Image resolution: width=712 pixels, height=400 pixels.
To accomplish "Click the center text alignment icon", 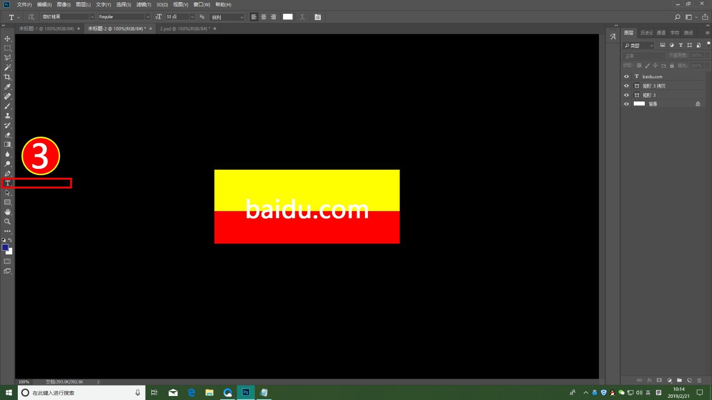I will pos(263,17).
